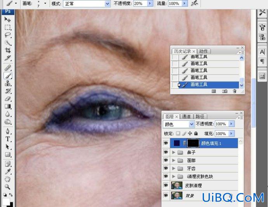268x207 pixels.
Task: Select the Pen tool
Action: 7,131
